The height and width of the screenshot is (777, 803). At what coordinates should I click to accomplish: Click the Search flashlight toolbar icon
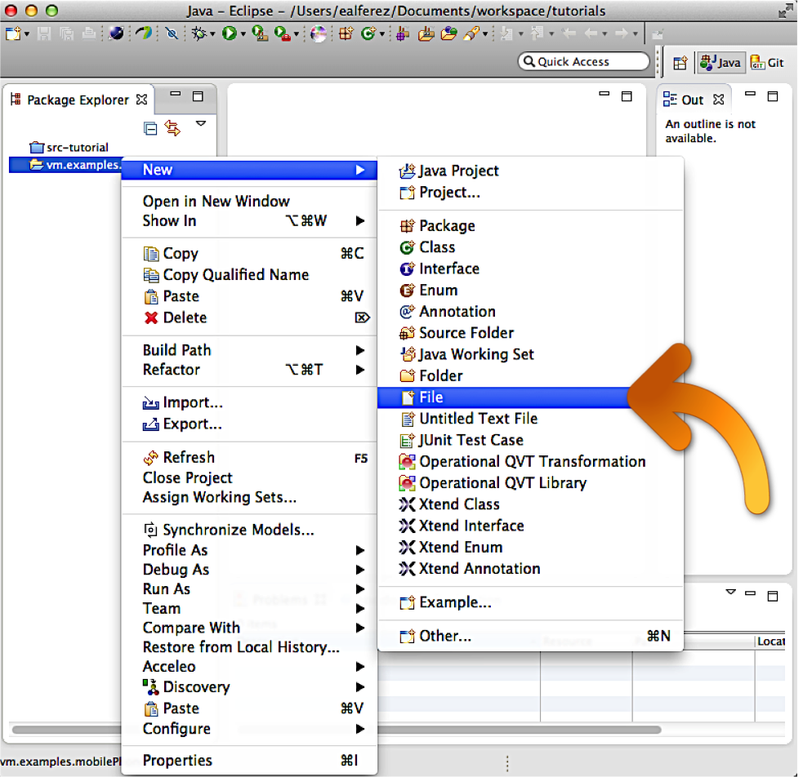tap(471, 33)
